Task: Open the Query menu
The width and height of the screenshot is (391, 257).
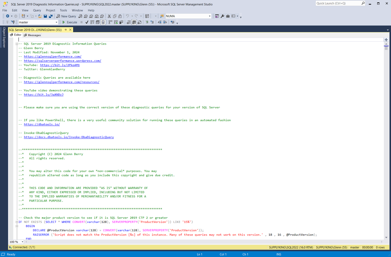Action: (x=37, y=10)
